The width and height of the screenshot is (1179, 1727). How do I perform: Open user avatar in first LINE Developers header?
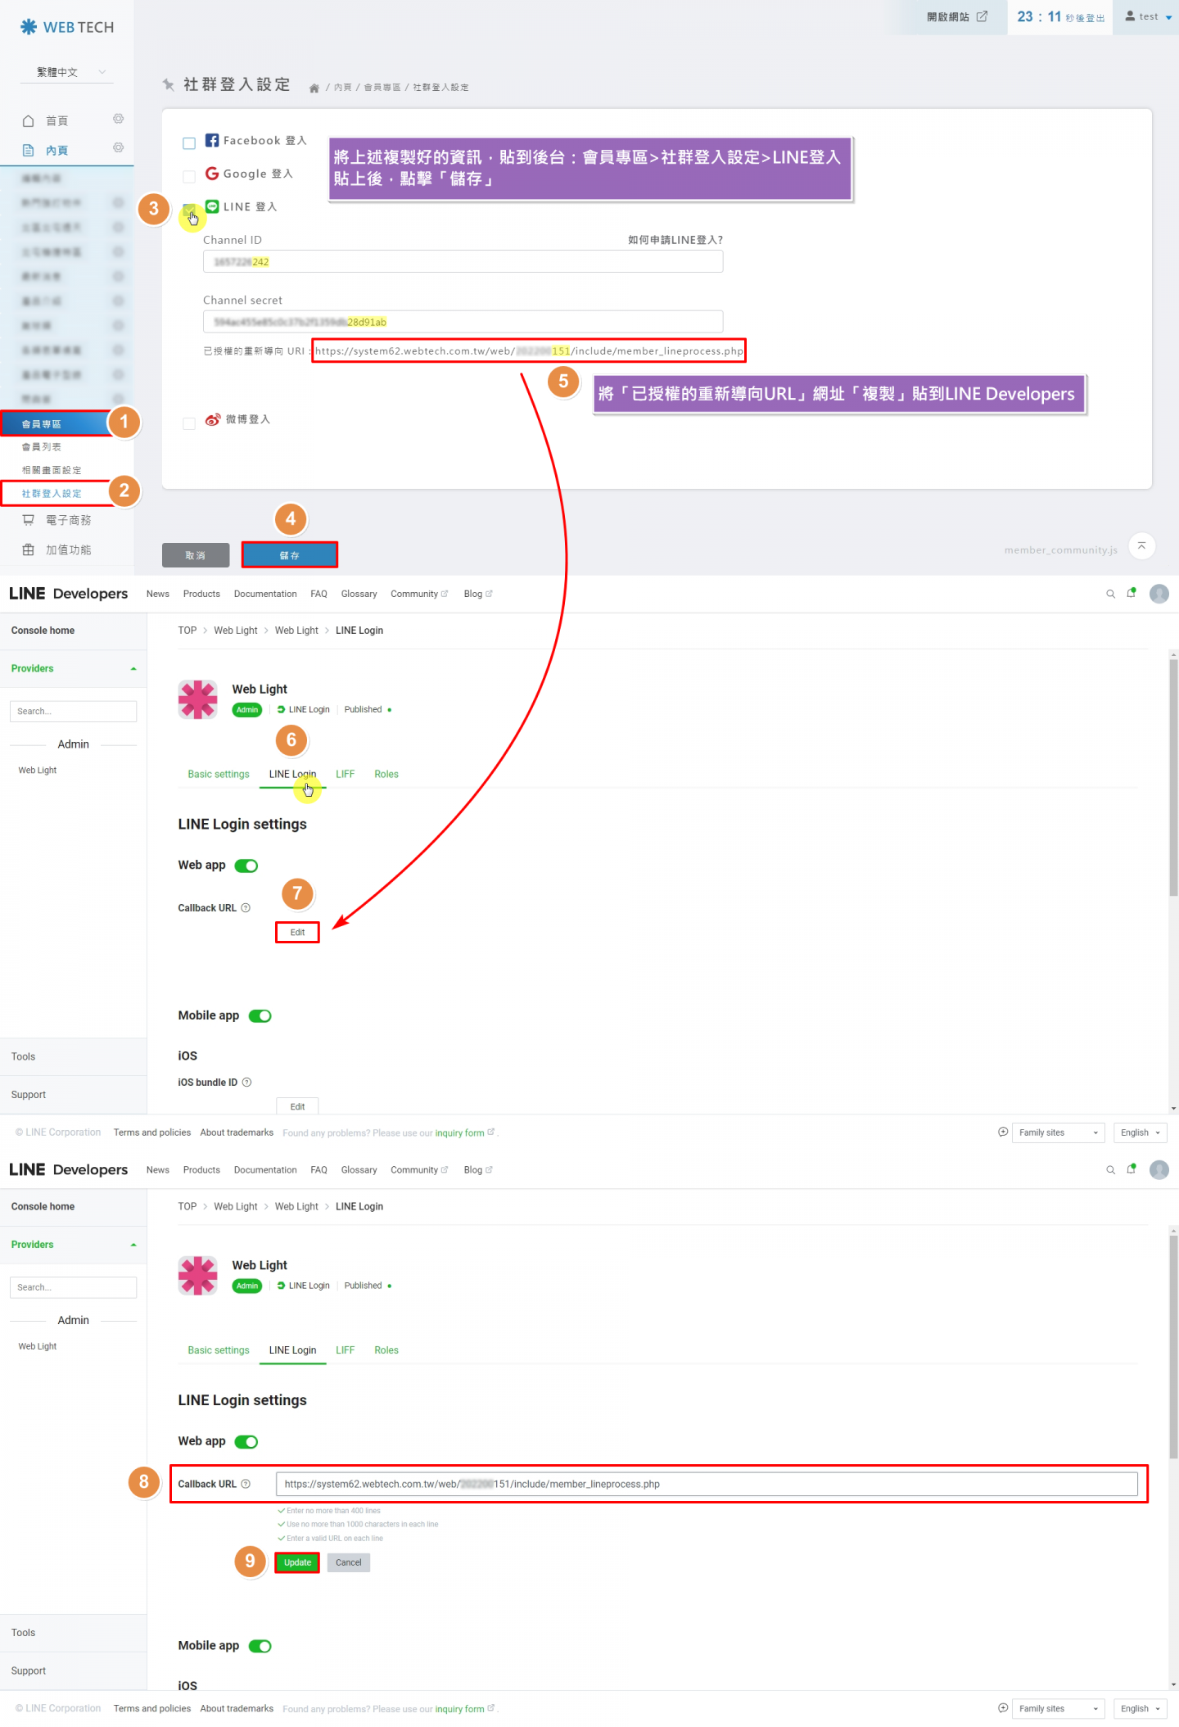tap(1159, 595)
